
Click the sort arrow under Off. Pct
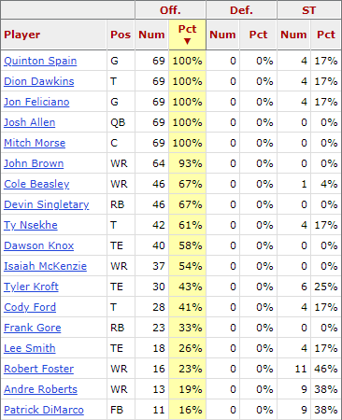(187, 41)
